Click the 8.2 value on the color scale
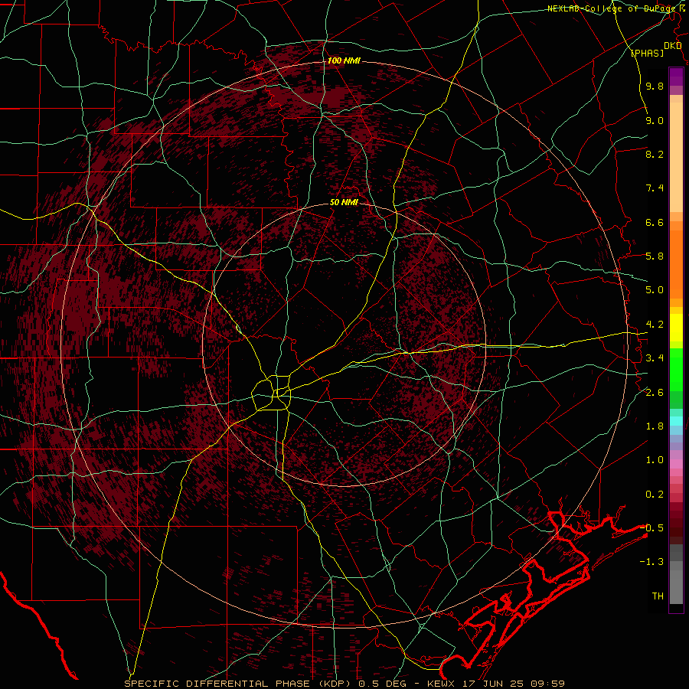The height and width of the screenshot is (689, 689). (655, 154)
